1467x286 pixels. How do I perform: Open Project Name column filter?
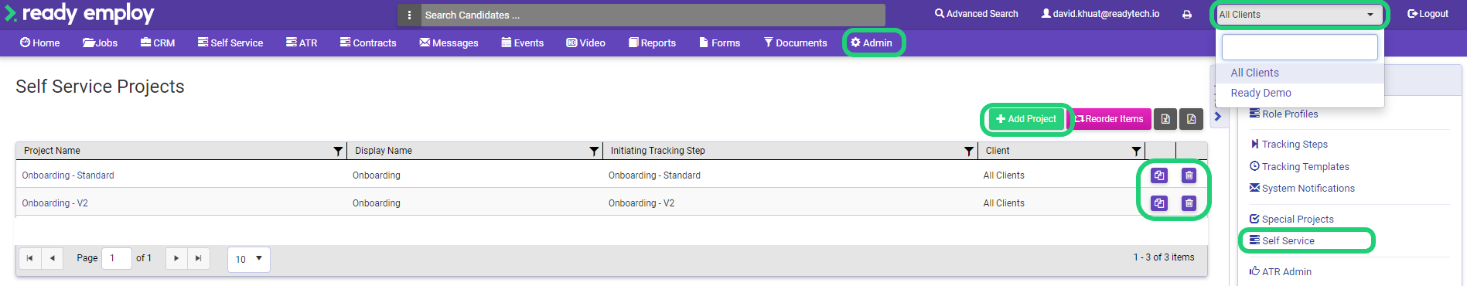338,151
